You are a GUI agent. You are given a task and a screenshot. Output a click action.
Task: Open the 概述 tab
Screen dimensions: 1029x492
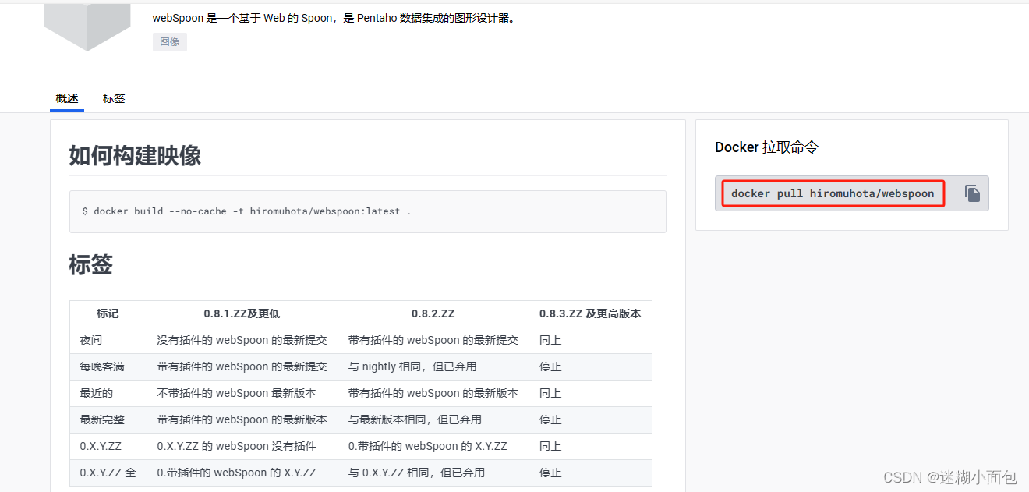pyautogui.click(x=67, y=98)
